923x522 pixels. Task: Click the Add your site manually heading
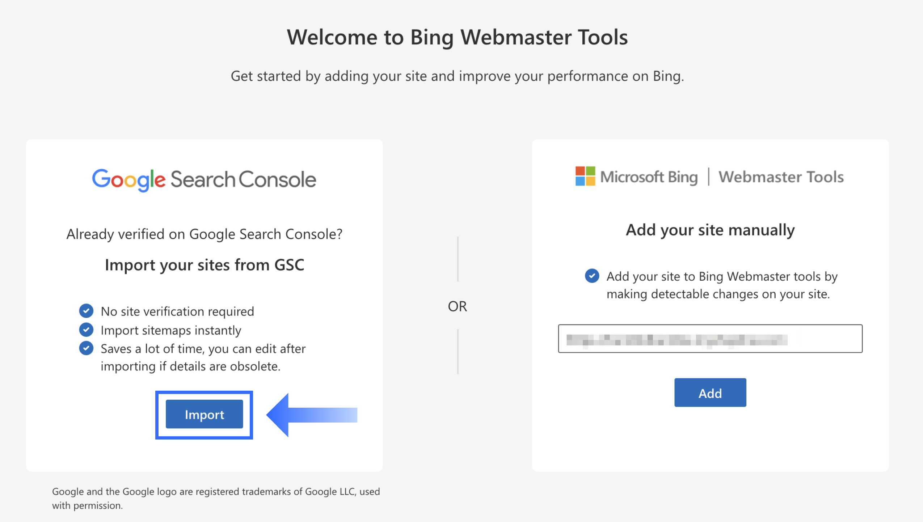[710, 230]
